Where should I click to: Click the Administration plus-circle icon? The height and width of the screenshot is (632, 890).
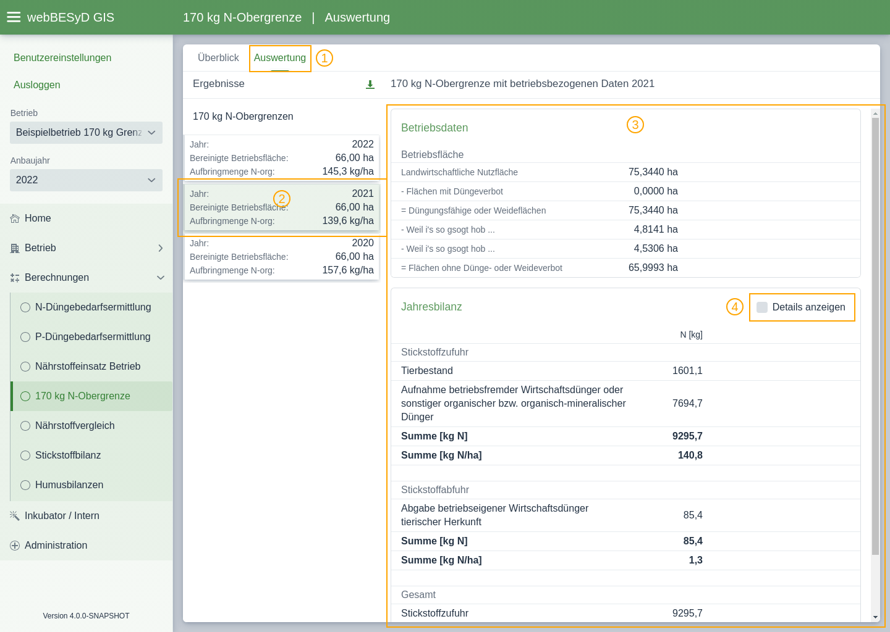click(x=15, y=546)
